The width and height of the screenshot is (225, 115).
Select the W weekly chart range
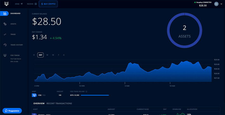[47, 55]
